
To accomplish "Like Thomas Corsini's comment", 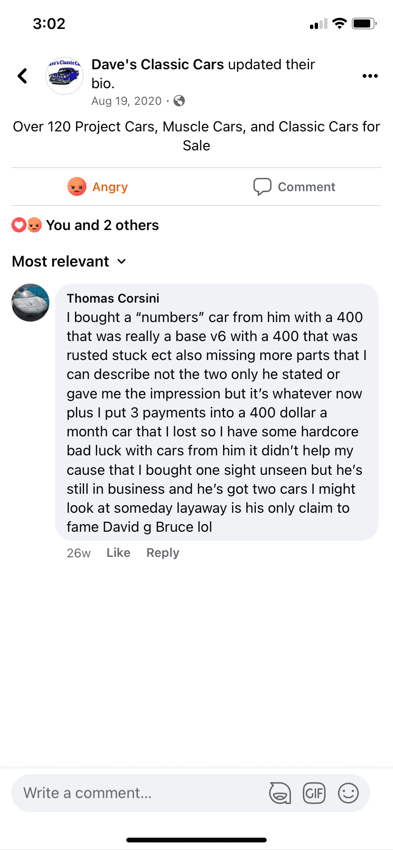I will 118,553.
